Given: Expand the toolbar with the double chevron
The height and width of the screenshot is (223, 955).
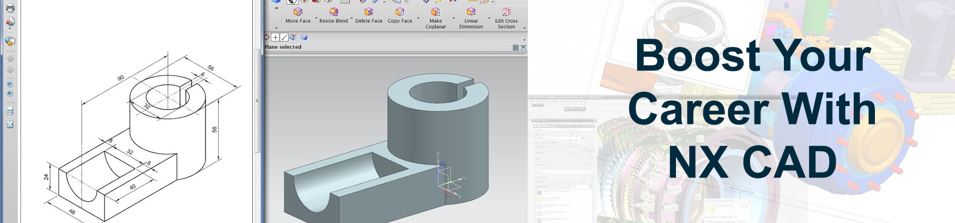Looking at the screenshot, I should click(x=277, y=8).
